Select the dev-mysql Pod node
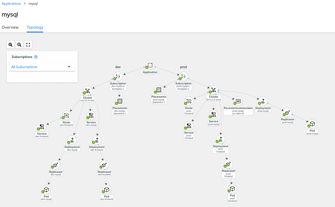This screenshot has width=335, height=207. [x=46, y=189]
